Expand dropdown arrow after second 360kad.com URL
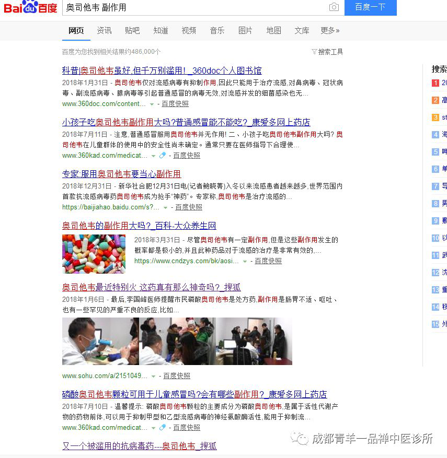The height and width of the screenshot is (458, 447). [x=154, y=428]
